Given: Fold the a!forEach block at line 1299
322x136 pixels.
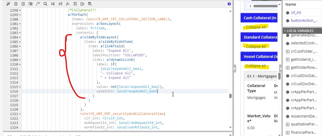Looking at the screenshot, I should (20, 15).
